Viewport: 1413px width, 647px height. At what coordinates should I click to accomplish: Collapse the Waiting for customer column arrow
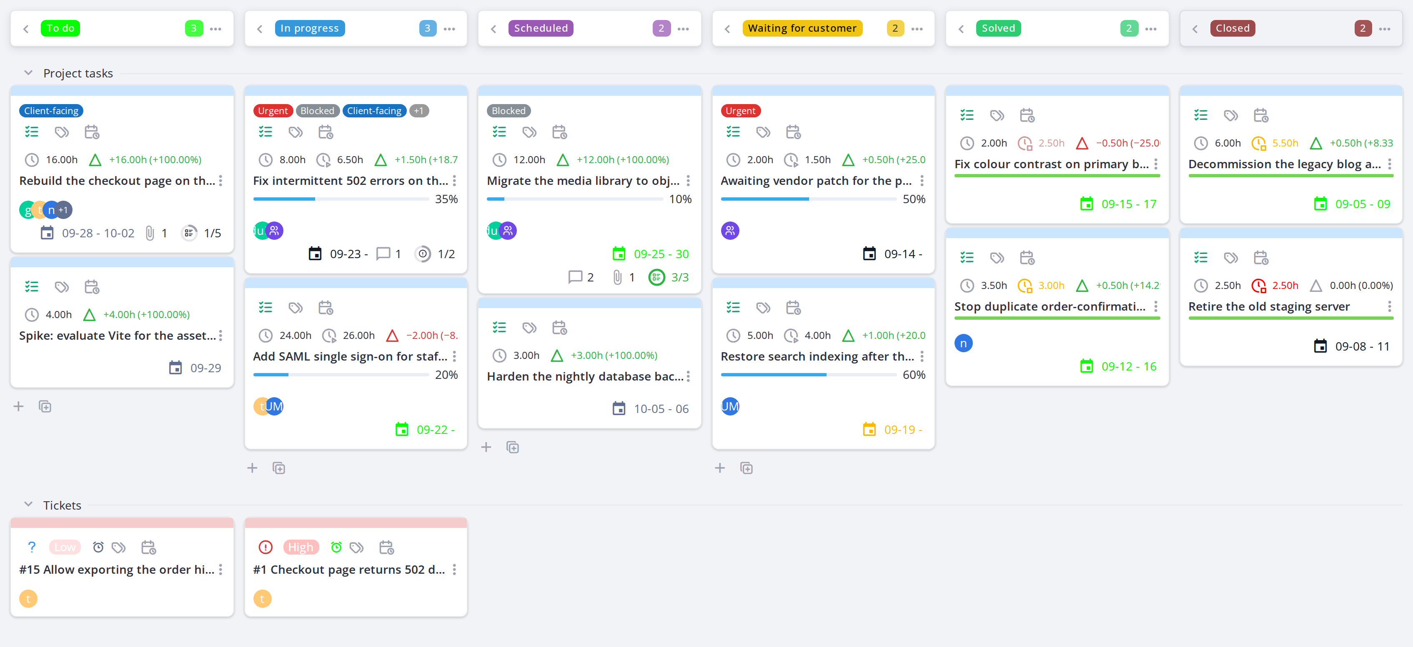tap(727, 29)
